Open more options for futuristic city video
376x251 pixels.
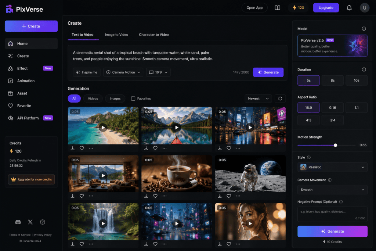pos(164,244)
